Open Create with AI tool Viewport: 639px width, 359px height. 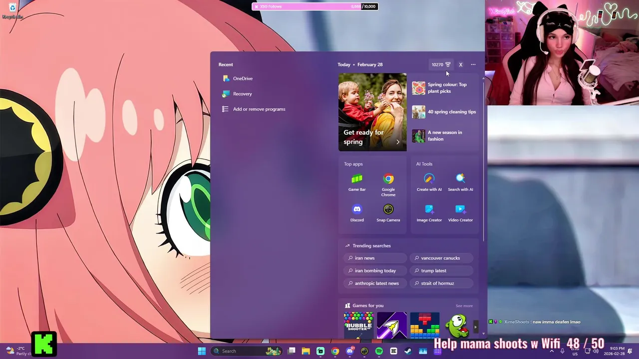pyautogui.click(x=429, y=183)
